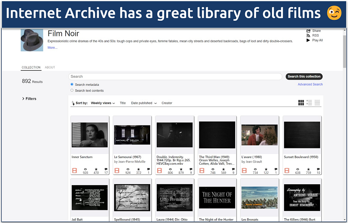The height and width of the screenshot is (223, 348).
Task: Click the views eye icon on Inner Sanctum
Action: 85,170
